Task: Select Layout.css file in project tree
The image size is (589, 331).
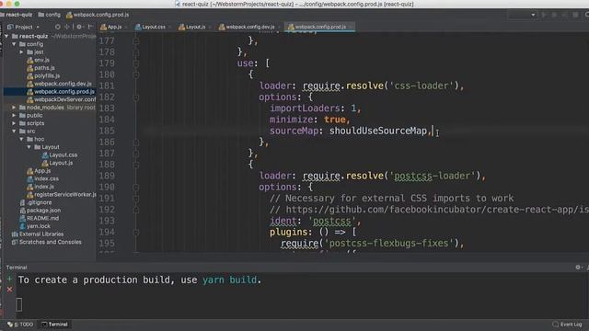Action: tap(60, 154)
